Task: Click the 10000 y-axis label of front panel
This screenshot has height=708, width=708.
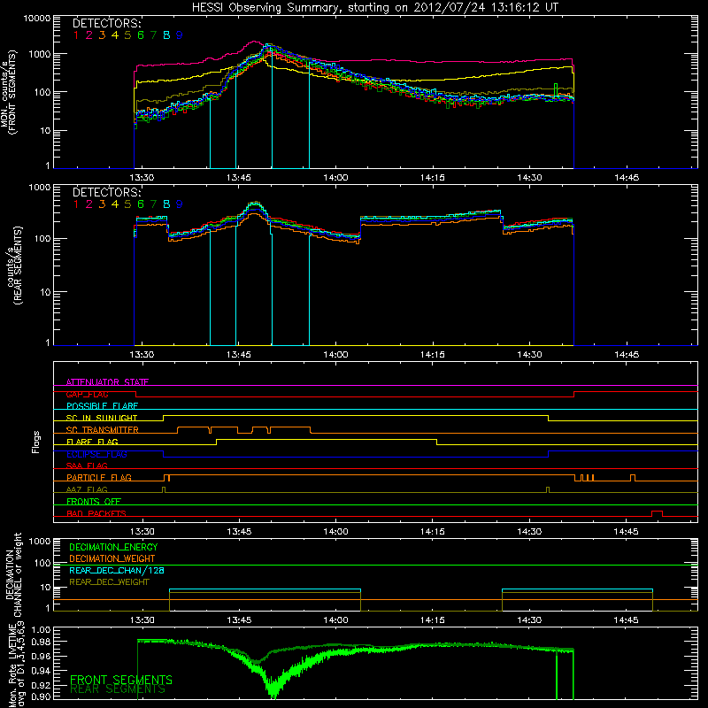Action: click(36, 19)
